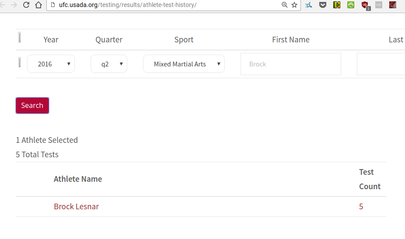The width and height of the screenshot is (405, 239).
Task: Click the '1 Athlete Selected' text
Action: point(47,140)
